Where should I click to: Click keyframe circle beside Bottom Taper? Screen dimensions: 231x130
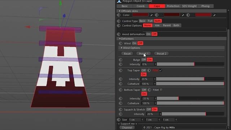coord(121,90)
